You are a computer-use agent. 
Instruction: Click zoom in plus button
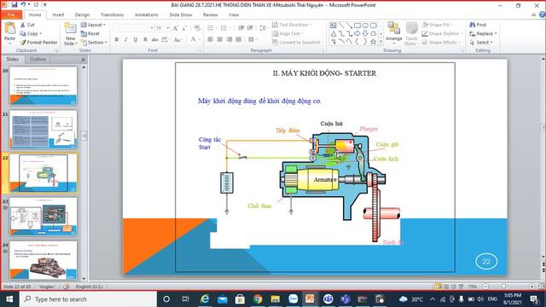[x=531, y=287]
